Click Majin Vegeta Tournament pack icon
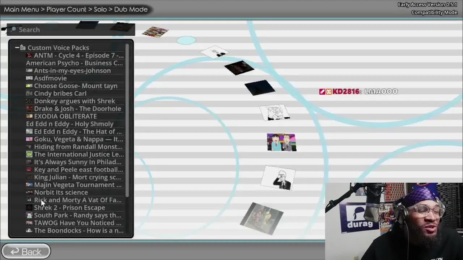 (29, 185)
